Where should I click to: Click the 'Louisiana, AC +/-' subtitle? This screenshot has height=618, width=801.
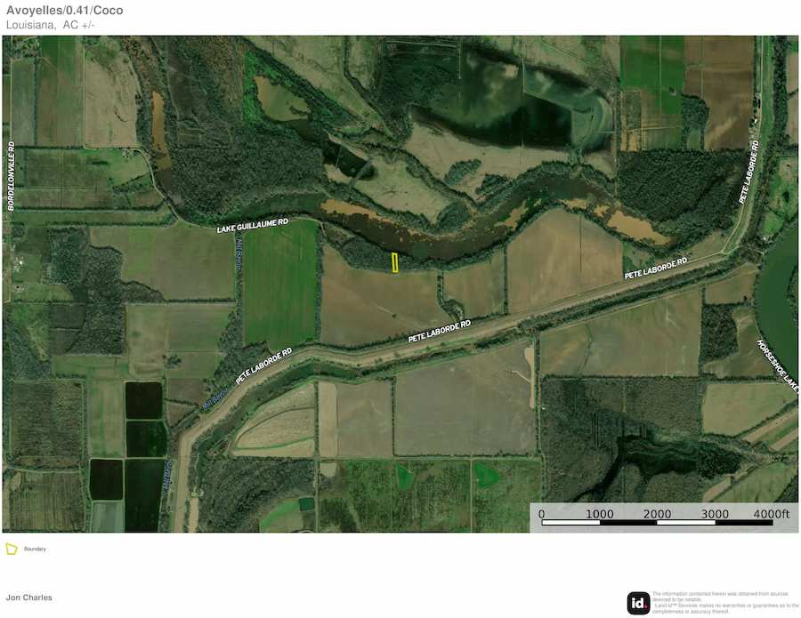pyautogui.click(x=50, y=25)
